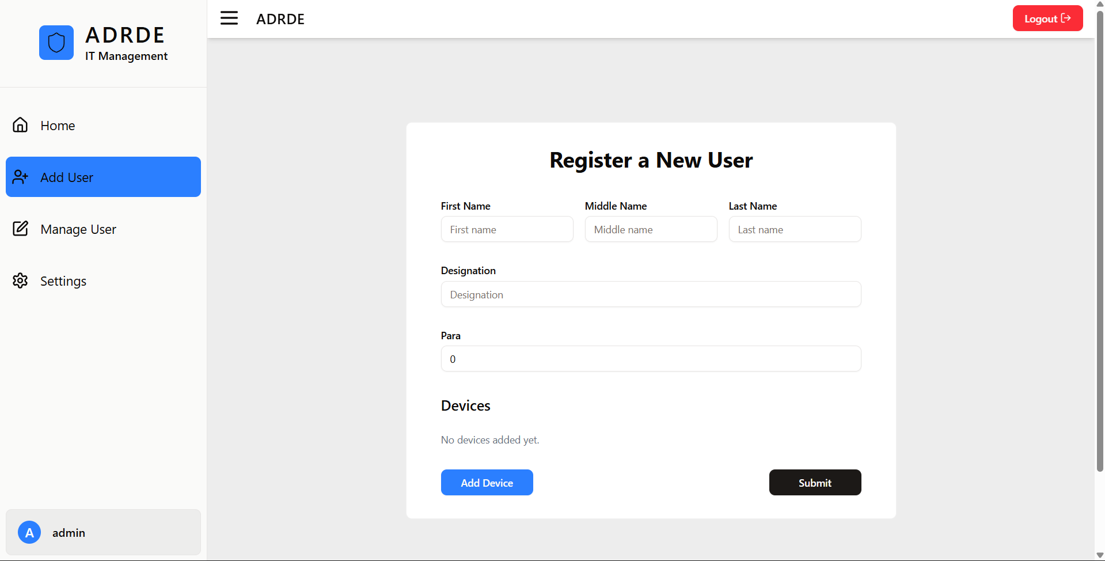Click the Middle name input field
The width and height of the screenshot is (1105, 561).
[x=651, y=229]
